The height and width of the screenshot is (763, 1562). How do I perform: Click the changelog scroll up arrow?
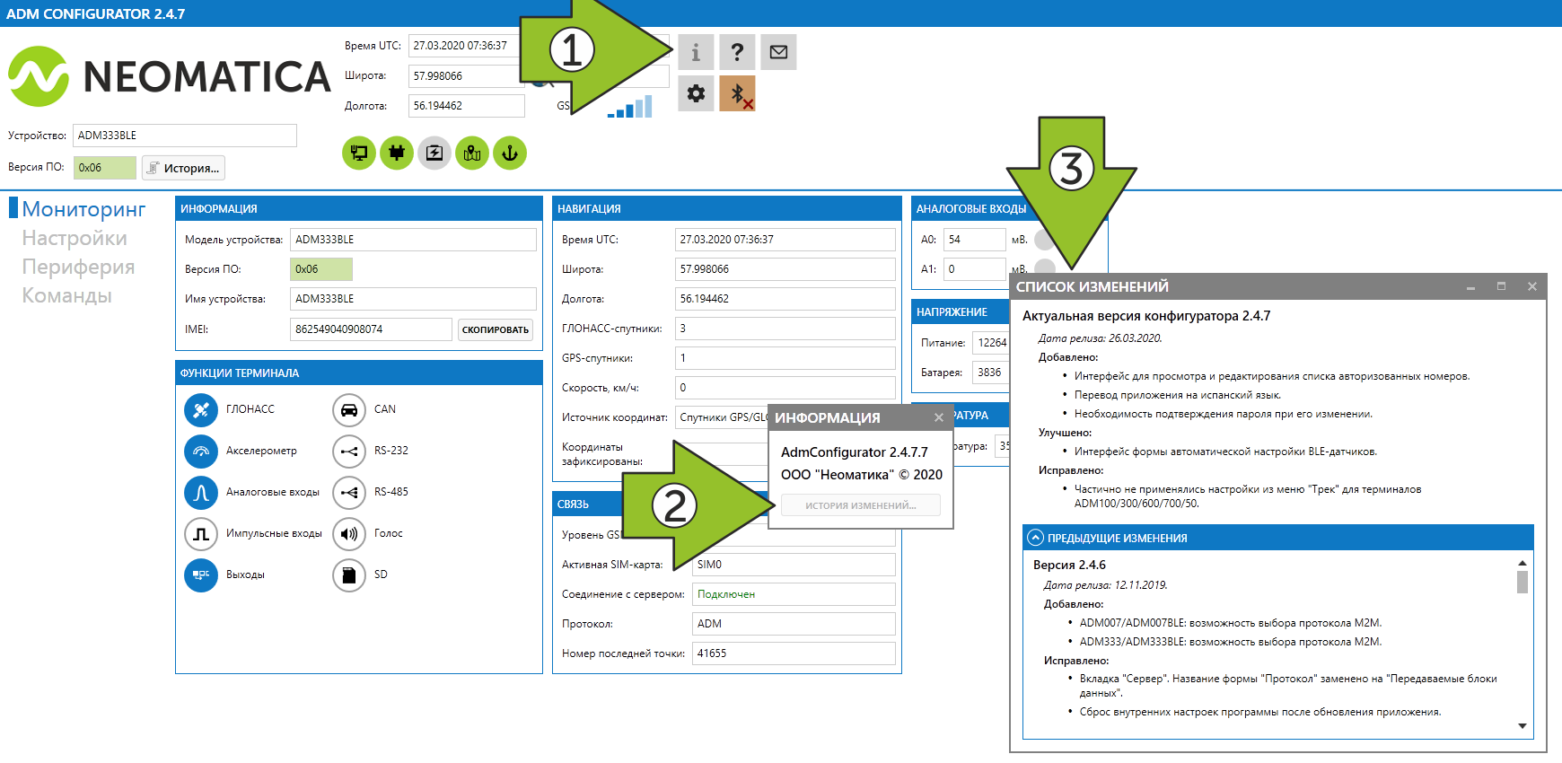[x=1523, y=563]
